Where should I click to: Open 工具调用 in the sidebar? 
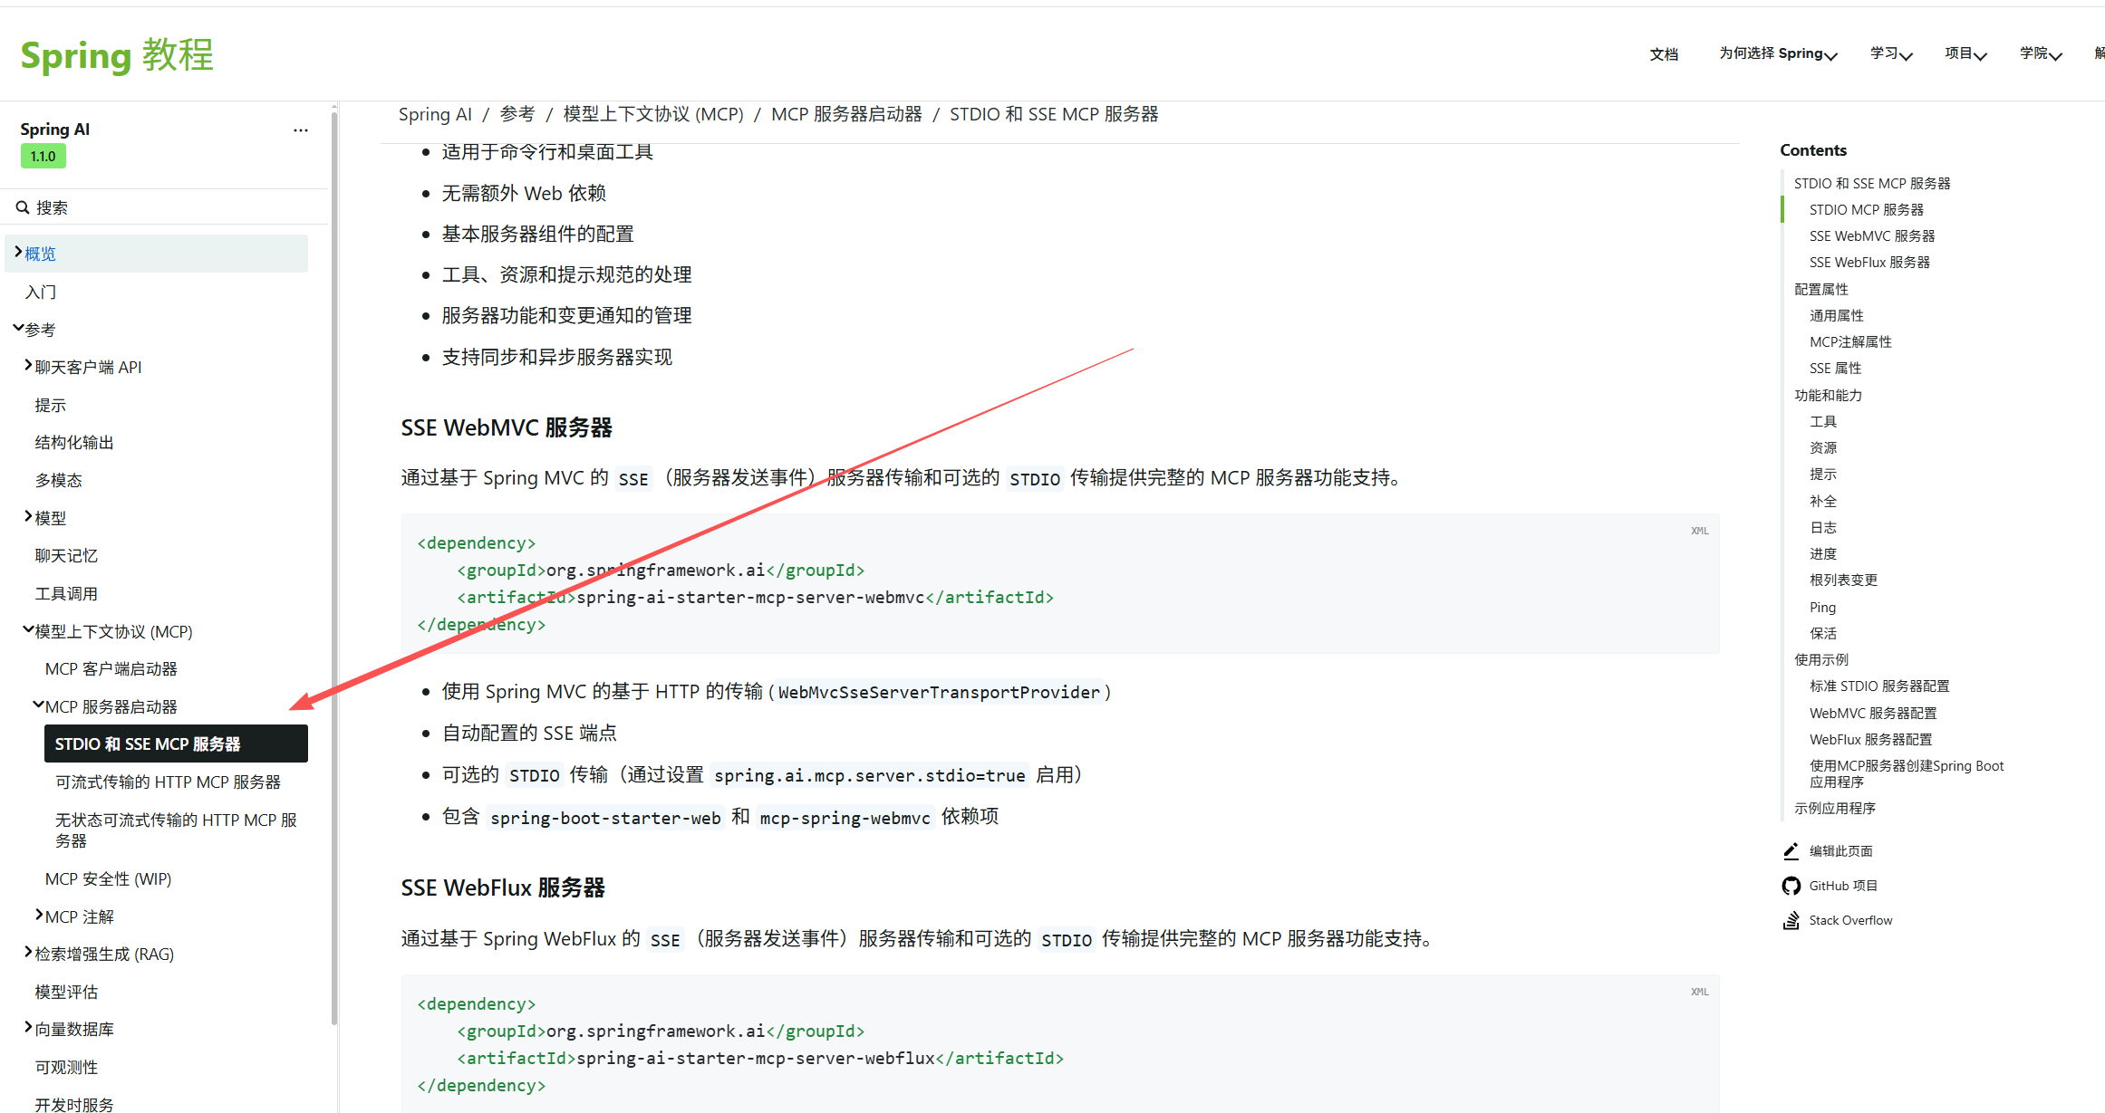[x=66, y=593]
